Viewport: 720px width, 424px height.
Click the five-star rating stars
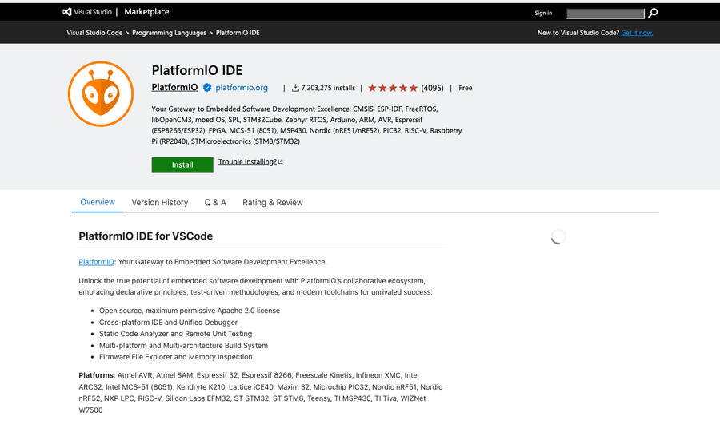click(393, 88)
